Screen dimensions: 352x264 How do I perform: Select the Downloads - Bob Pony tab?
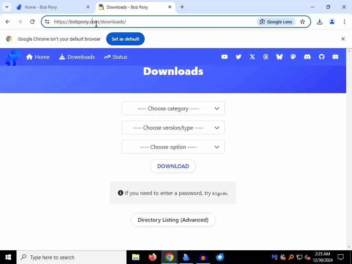(135, 7)
